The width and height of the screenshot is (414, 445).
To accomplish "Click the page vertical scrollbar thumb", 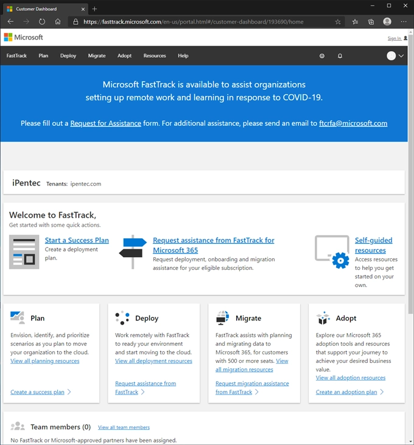I will click(x=410, y=173).
